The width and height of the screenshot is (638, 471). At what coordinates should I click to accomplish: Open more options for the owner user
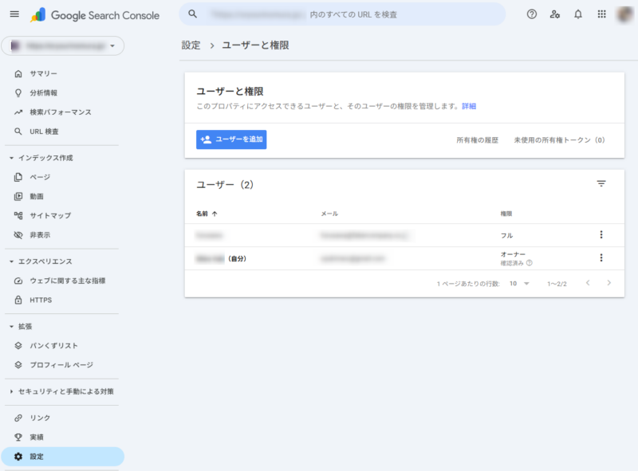coord(601,258)
